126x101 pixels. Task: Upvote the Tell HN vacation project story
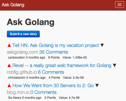[x=9, y=45]
